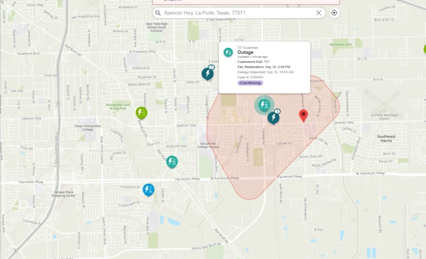Viewport: 426px width, 259px height.
Task: Open the dark outage cluster marker labeled 2
Action: (208, 73)
